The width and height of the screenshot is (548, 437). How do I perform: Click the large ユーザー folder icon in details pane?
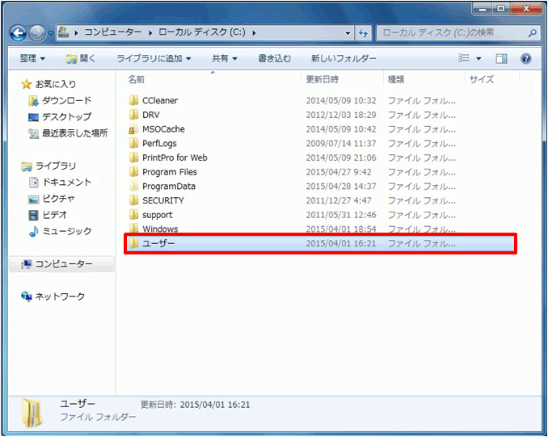click(32, 414)
